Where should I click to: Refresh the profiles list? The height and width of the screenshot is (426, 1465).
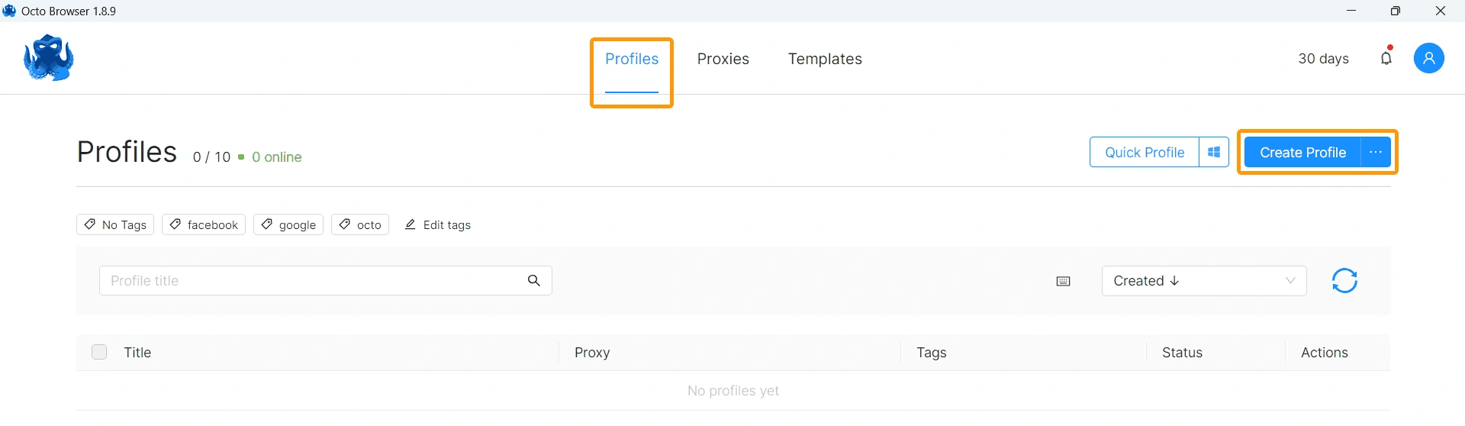1344,281
